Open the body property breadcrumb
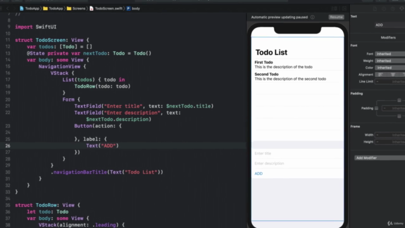This screenshot has height=228, width=405. pos(134,8)
